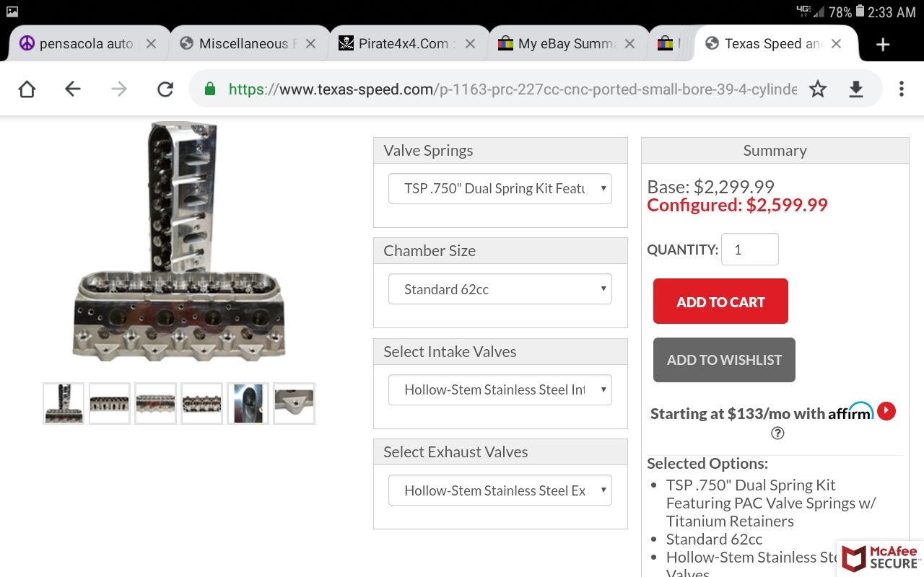Bookmark this page with the star icon

(x=818, y=89)
